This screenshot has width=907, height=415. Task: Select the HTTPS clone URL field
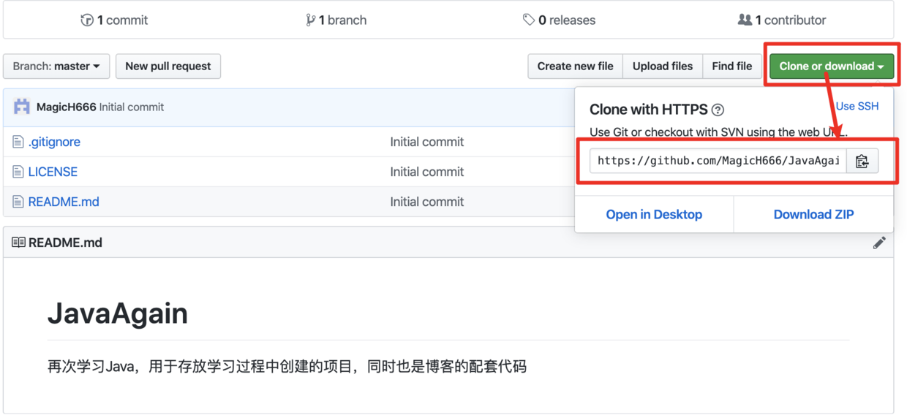coord(718,161)
